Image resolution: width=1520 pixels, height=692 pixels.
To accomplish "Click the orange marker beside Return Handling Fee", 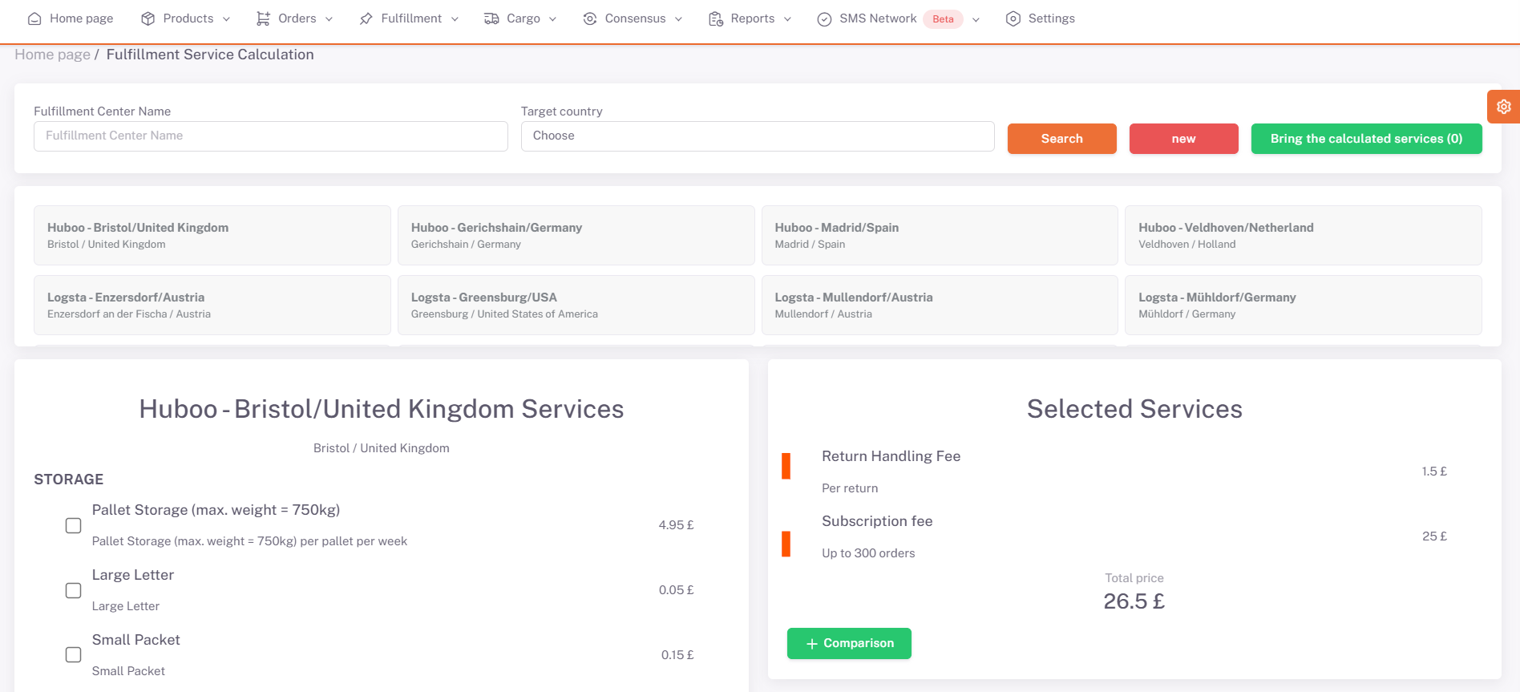I will pyautogui.click(x=786, y=466).
